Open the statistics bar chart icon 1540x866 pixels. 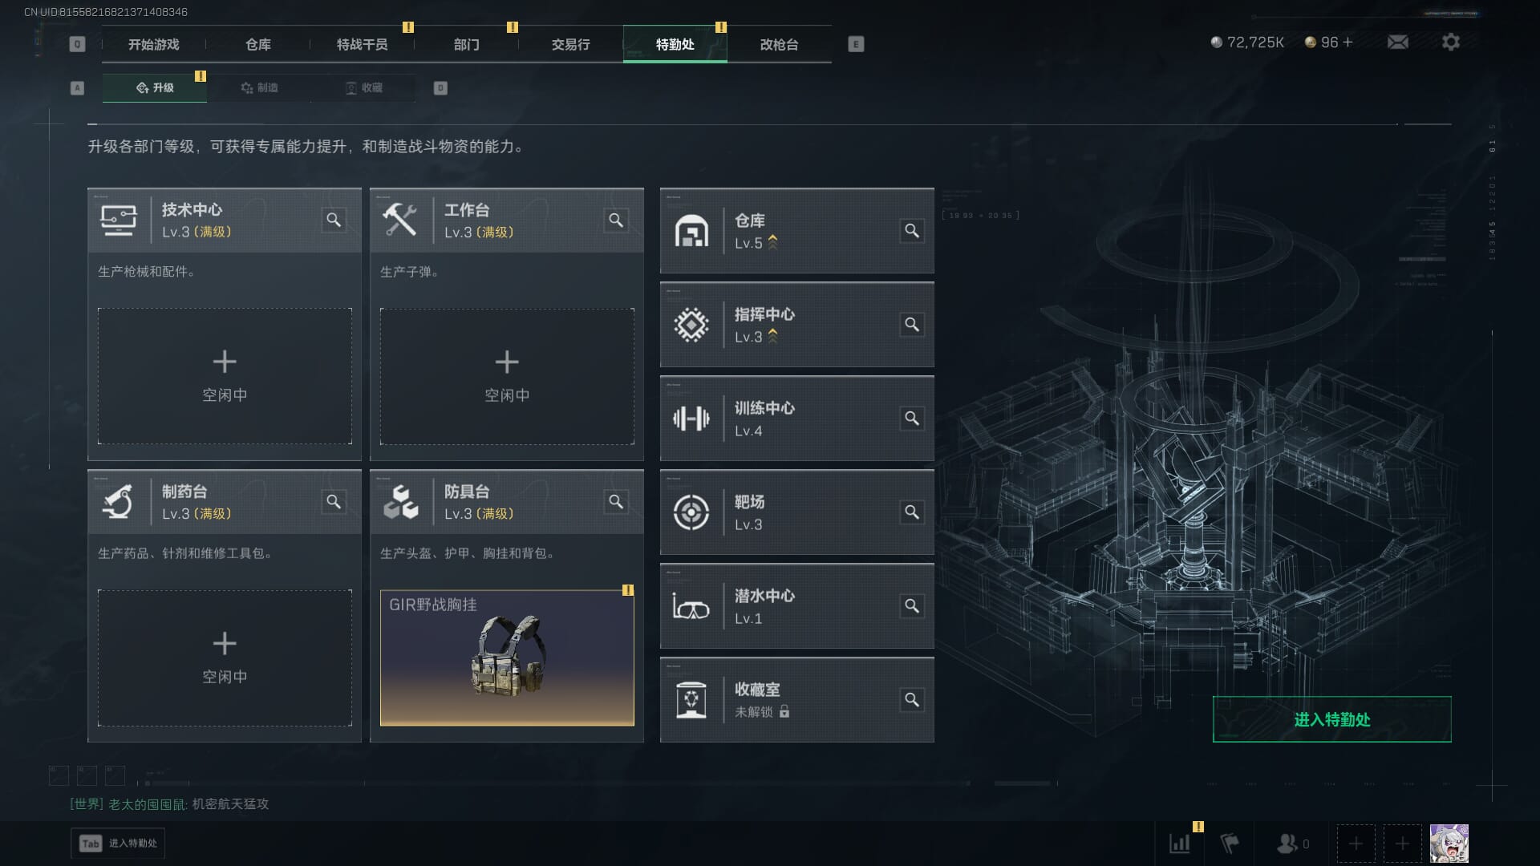[x=1180, y=844]
